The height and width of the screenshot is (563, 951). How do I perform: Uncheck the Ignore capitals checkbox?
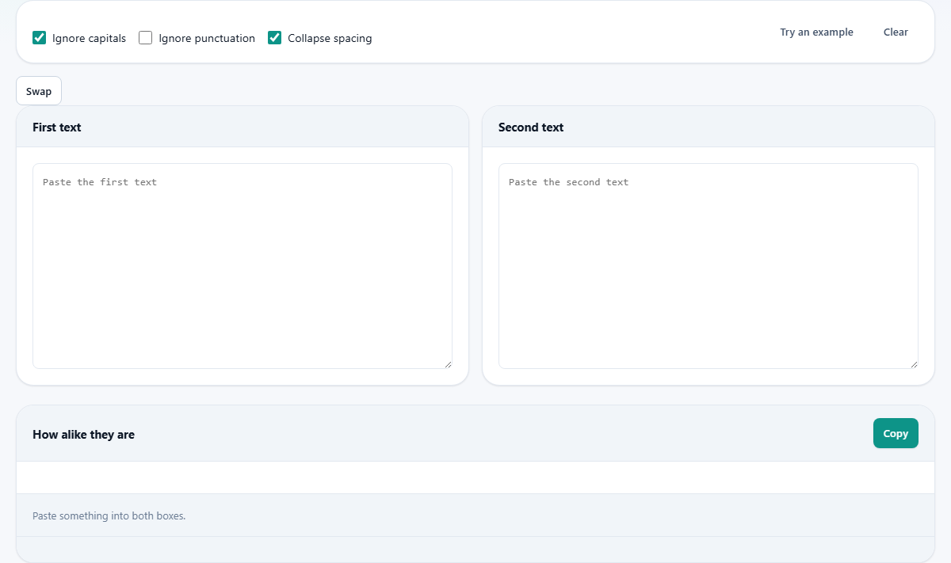click(x=39, y=37)
